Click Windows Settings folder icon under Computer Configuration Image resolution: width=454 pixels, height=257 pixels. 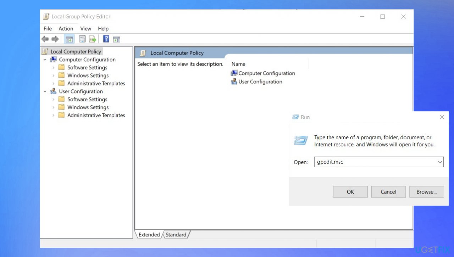[61, 75]
